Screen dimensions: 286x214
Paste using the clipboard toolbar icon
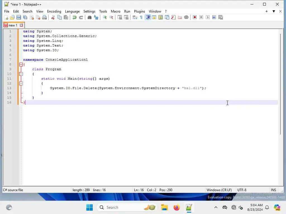coord(66,18)
